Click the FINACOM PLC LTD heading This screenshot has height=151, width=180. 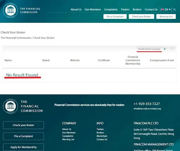[146, 123]
